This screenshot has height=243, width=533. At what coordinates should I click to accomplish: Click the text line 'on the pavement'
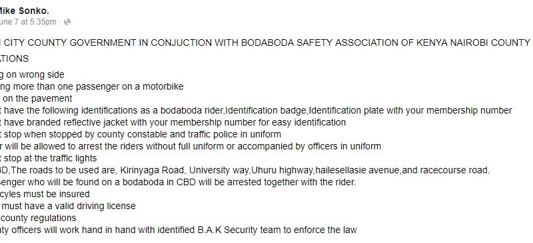36,98
